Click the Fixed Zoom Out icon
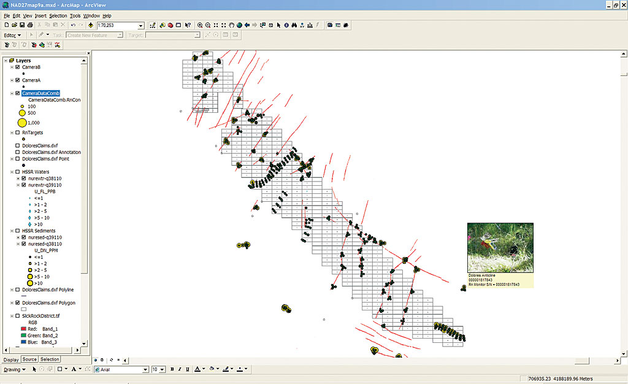The image size is (628, 384). (x=223, y=25)
